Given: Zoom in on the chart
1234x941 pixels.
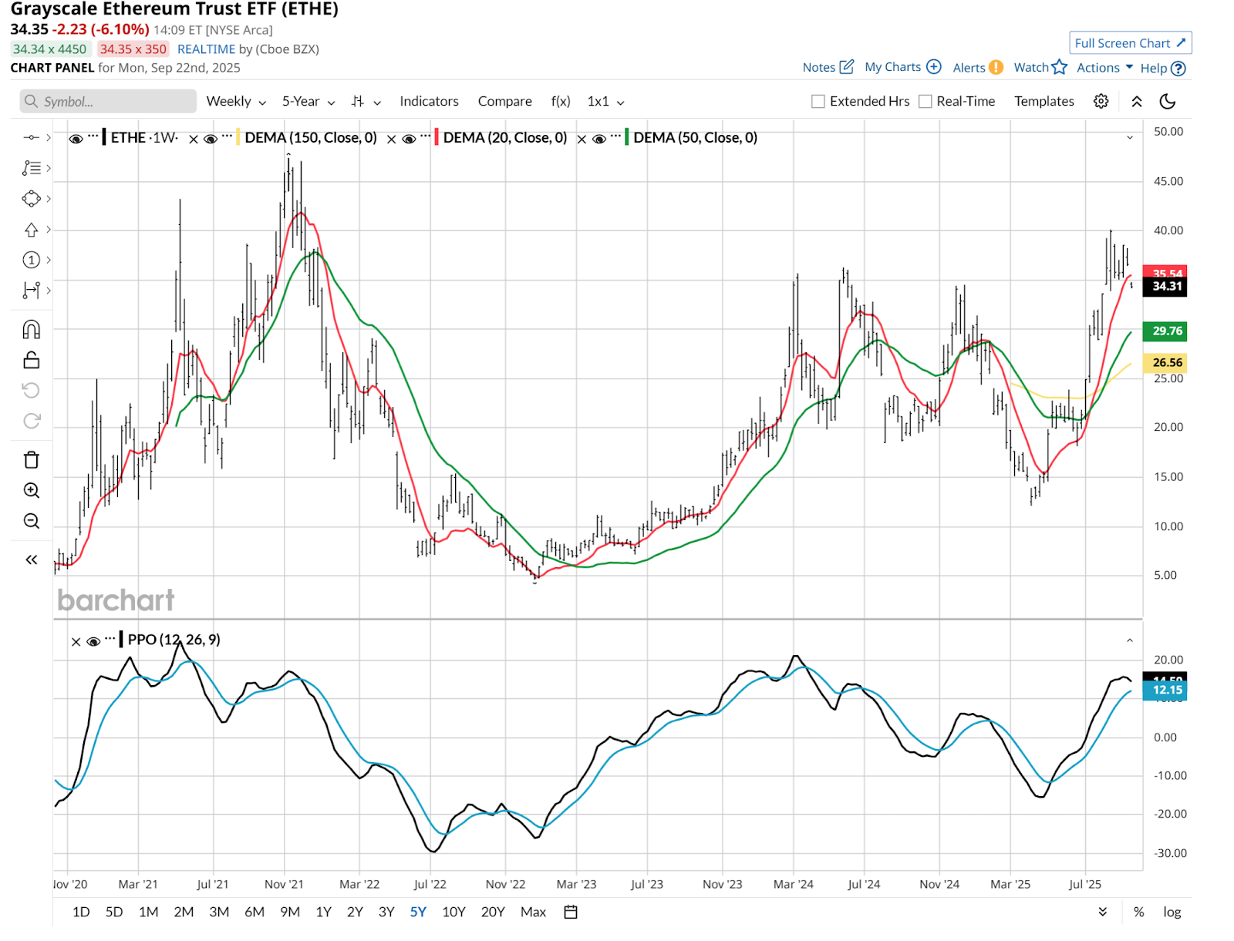Looking at the screenshot, I should click(31, 490).
